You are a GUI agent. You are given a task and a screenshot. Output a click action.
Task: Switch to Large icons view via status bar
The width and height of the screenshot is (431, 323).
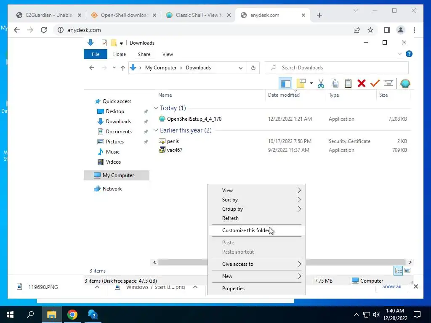tap(407, 270)
